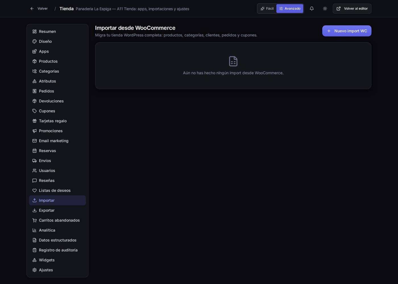398x284 pixels.
Task: Click the Apps grid icon
Action: (x=34, y=51)
